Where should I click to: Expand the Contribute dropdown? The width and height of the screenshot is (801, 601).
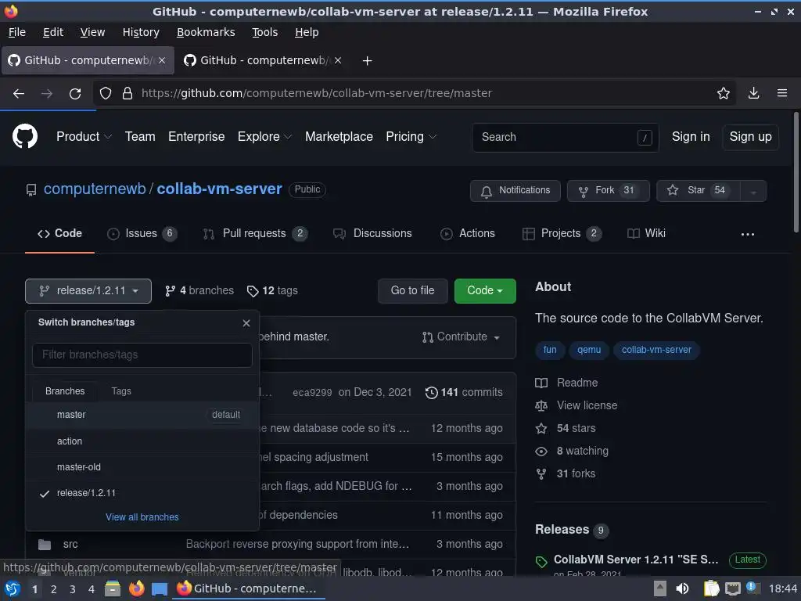tap(461, 336)
